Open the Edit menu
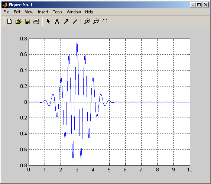Viewport: 211px width, 184px height. pyautogui.click(x=17, y=12)
